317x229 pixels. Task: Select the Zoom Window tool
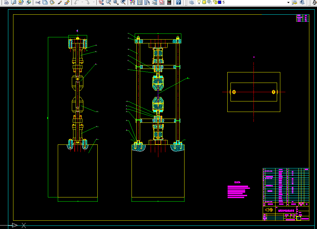(116, 2)
